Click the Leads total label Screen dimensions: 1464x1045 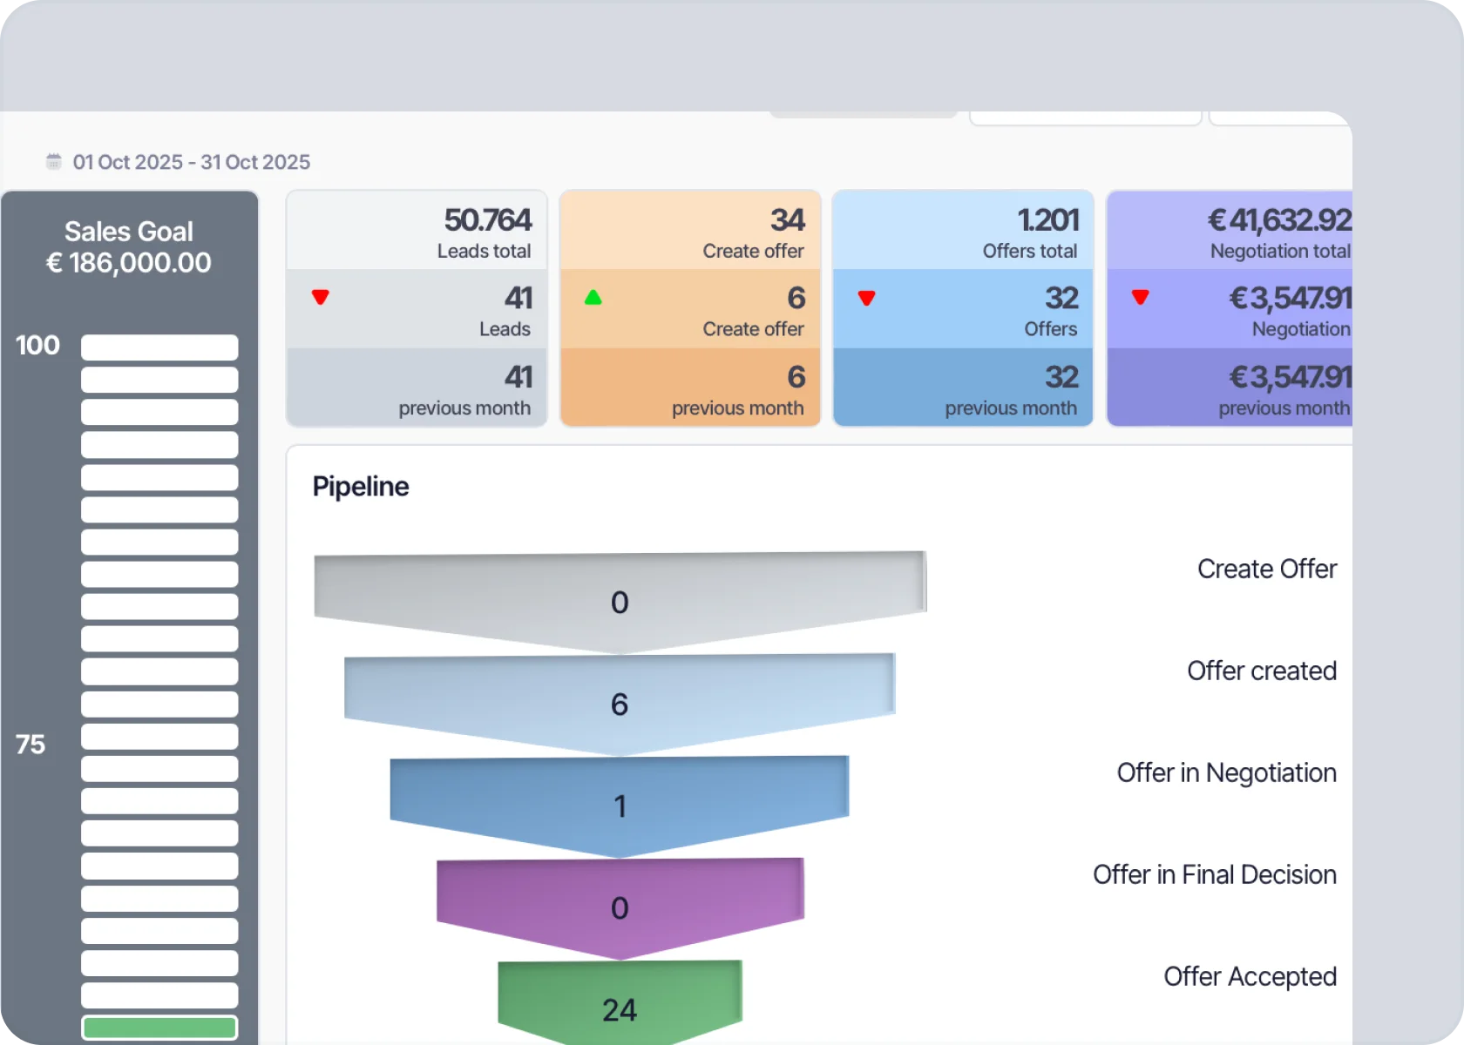[485, 251]
